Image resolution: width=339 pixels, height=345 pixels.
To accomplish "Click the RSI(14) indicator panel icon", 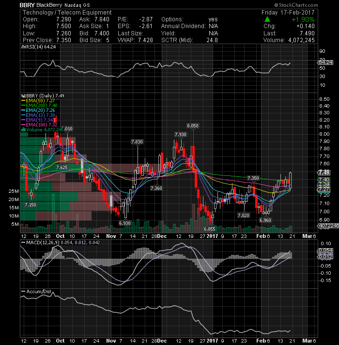I will [x=23, y=47].
